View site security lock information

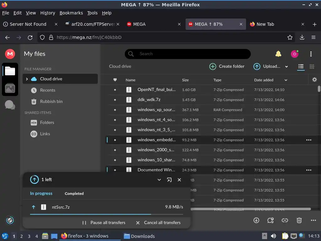pos(51,38)
